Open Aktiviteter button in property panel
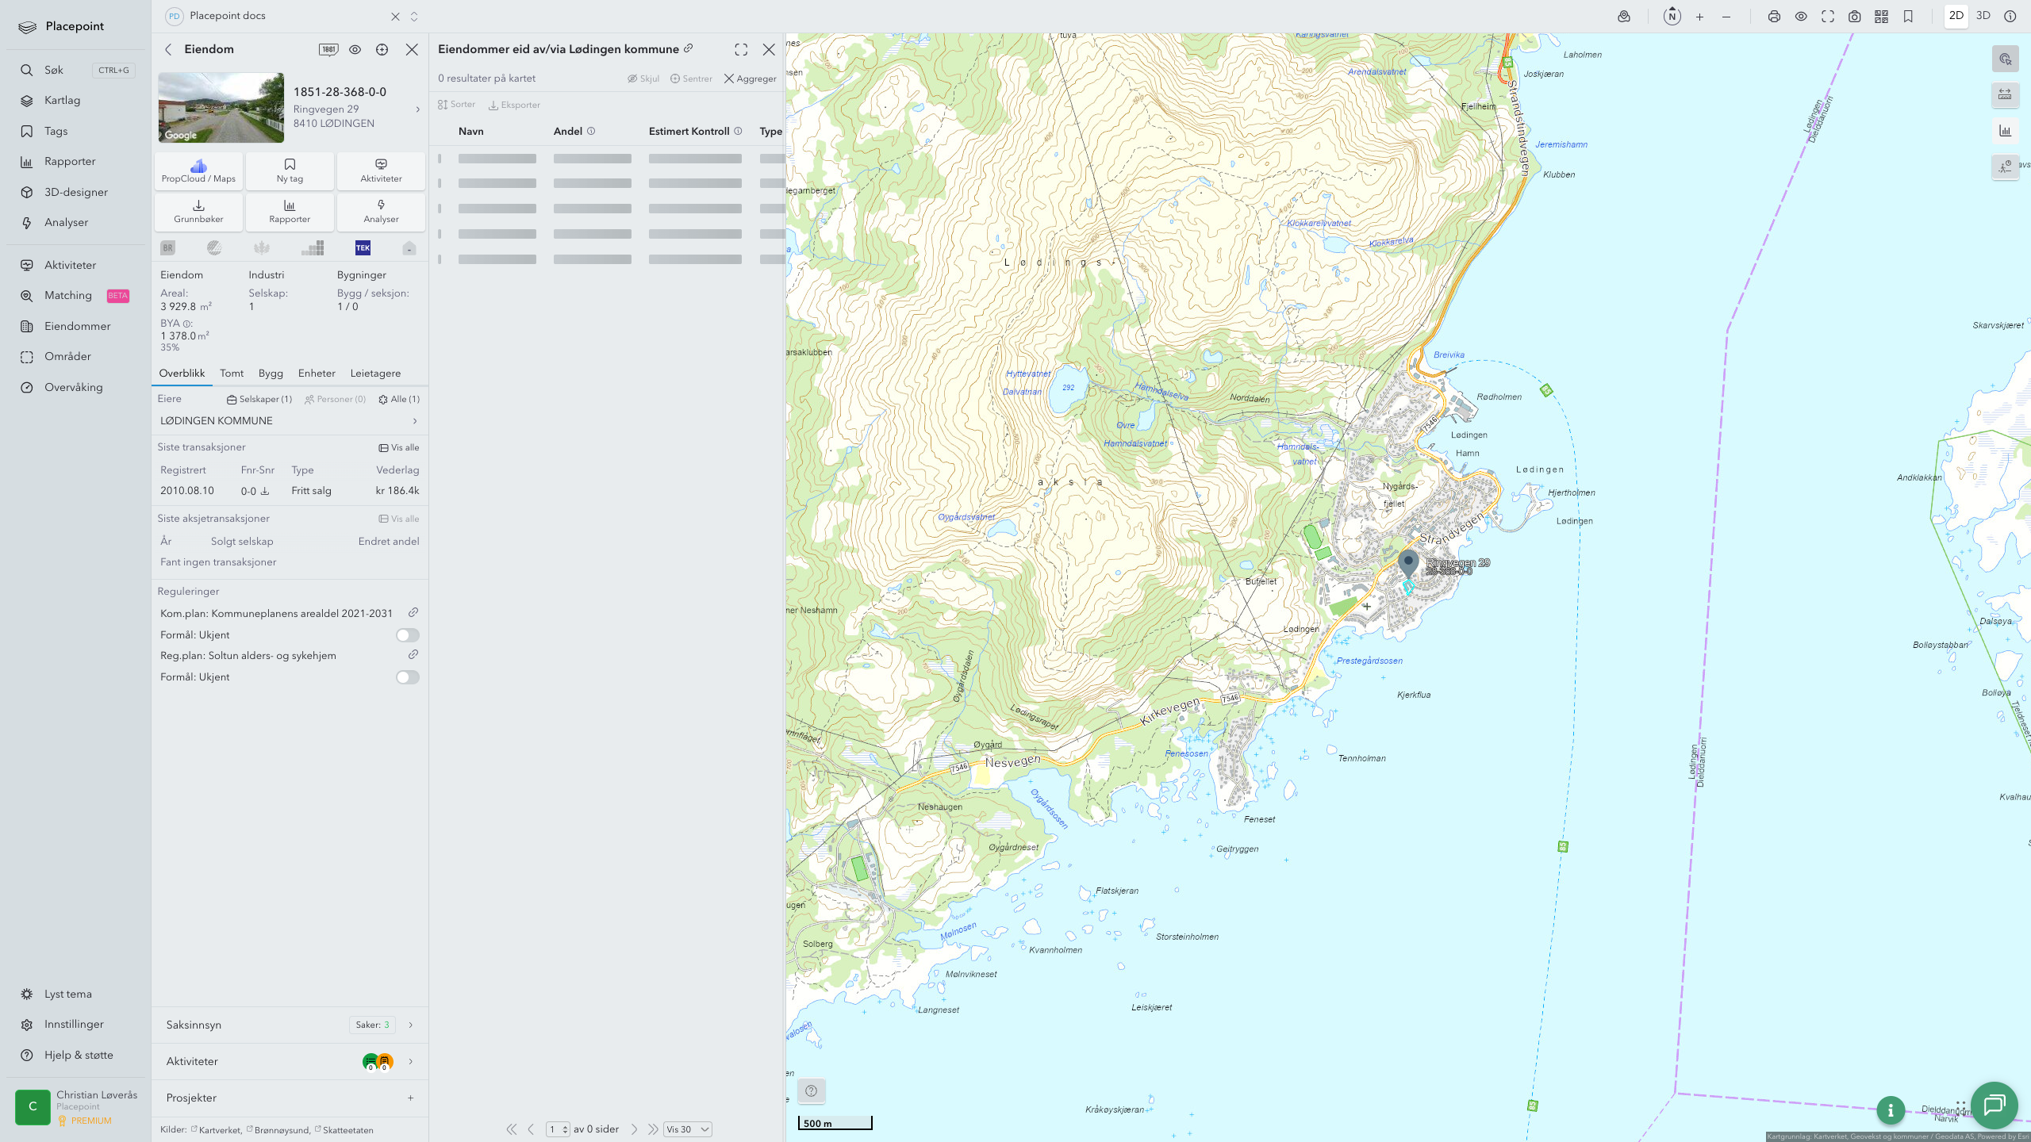The image size is (2031, 1142). pyautogui.click(x=381, y=171)
